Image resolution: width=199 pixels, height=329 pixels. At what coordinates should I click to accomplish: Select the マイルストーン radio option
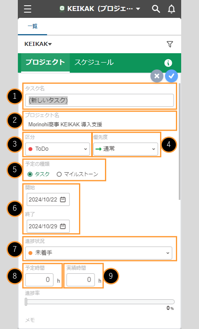coord(77,174)
